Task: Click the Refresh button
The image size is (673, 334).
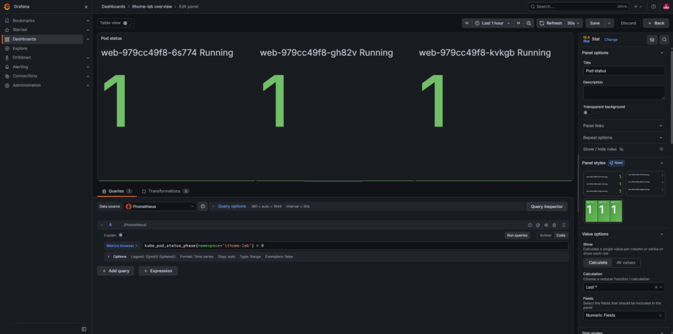Action: 550,23
